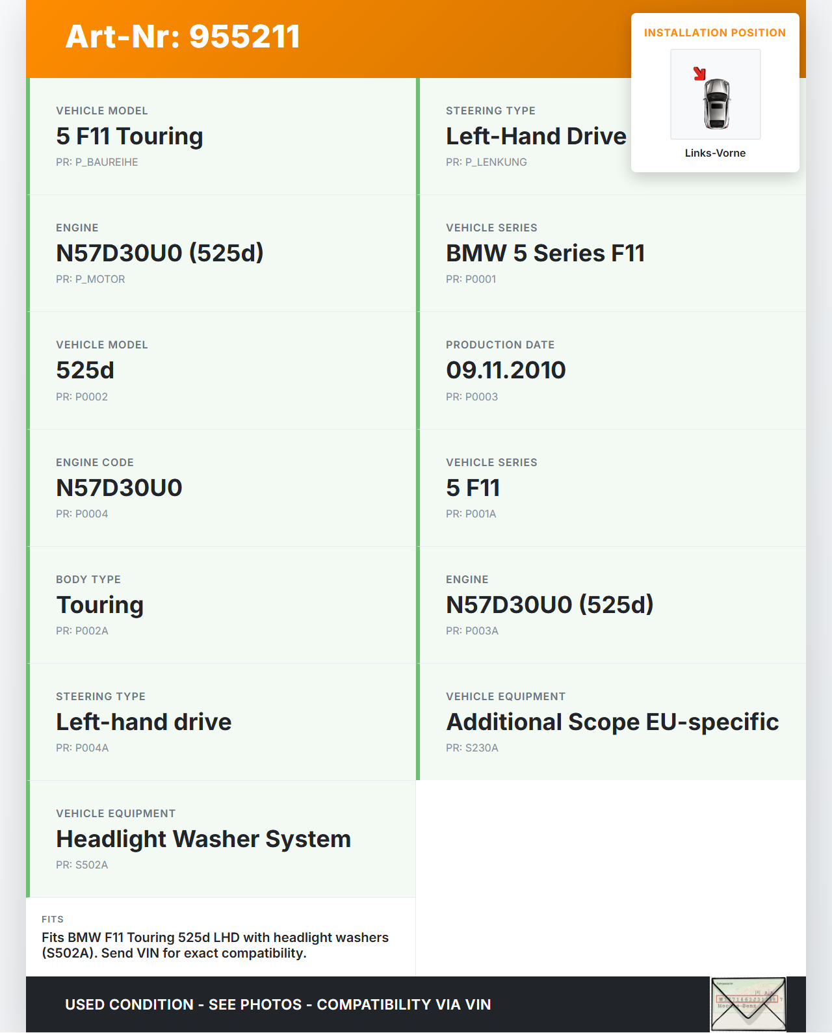Click the used condition footer banner text

point(278,1004)
